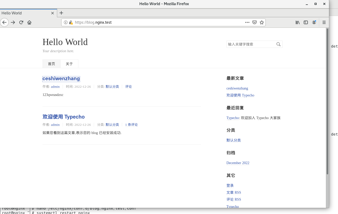Click the forward navigation arrow
The image size is (338, 214).
(x=13, y=22)
